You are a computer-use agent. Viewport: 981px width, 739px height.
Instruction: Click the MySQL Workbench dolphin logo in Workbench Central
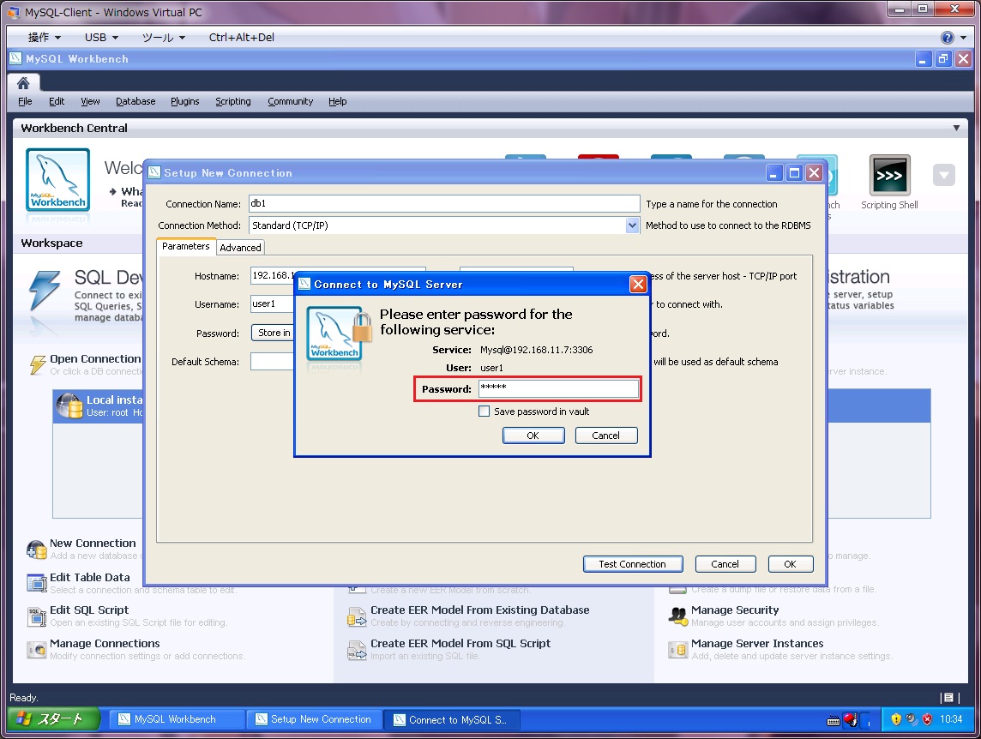click(x=57, y=179)
